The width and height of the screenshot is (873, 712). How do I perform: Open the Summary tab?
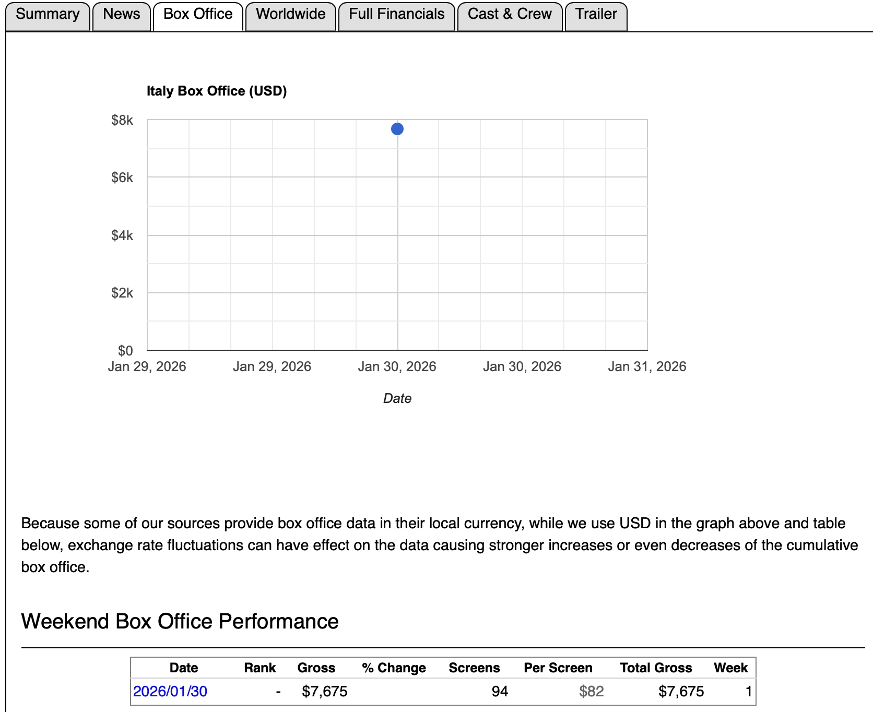tap(48, 15)
